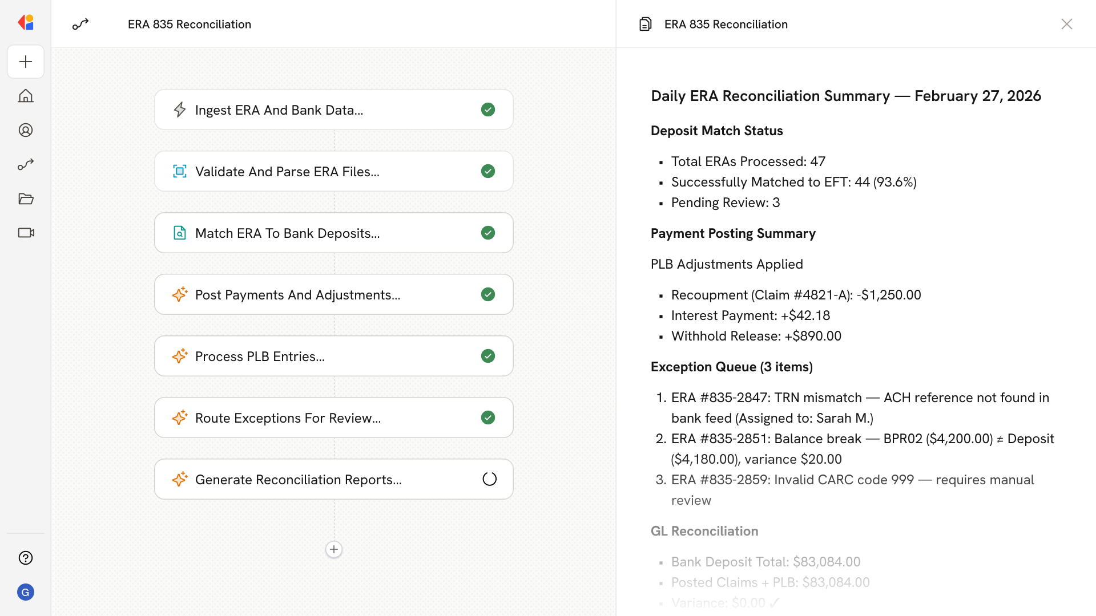Click the loading spinner on Generate Reconciliation Reports
The image size is (1096, 616).
(489, 479)
